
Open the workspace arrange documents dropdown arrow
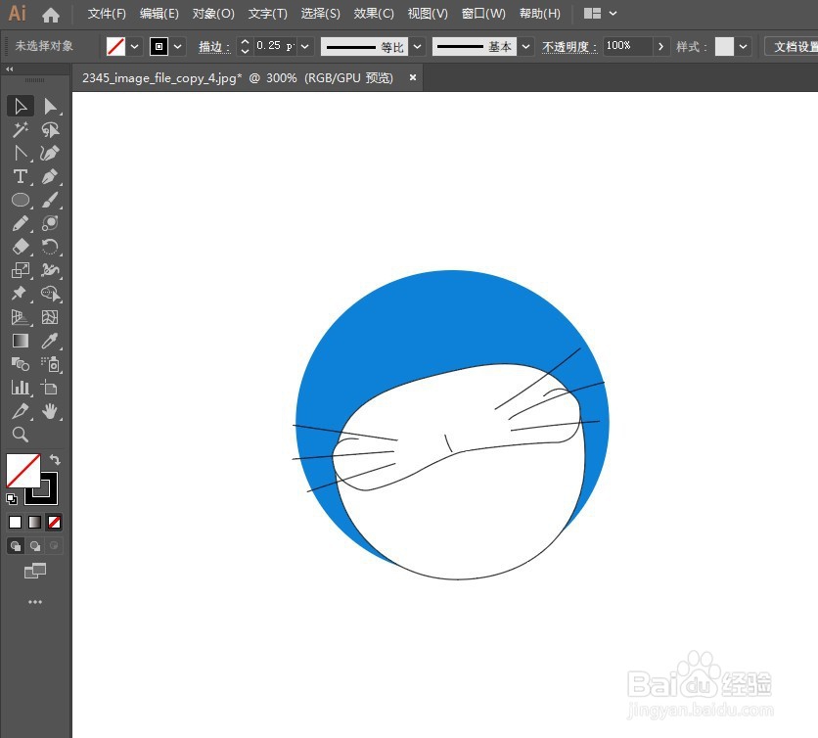[x=613, y=14]
